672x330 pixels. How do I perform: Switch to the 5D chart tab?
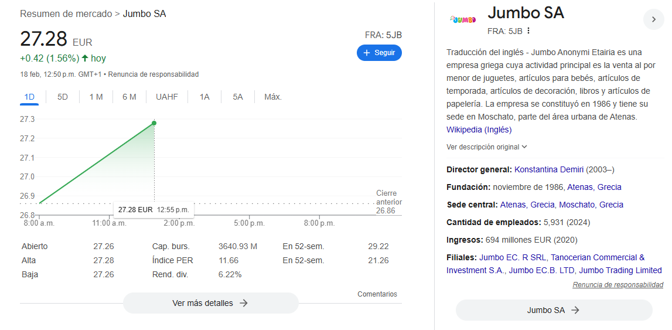tap(63, 97)
